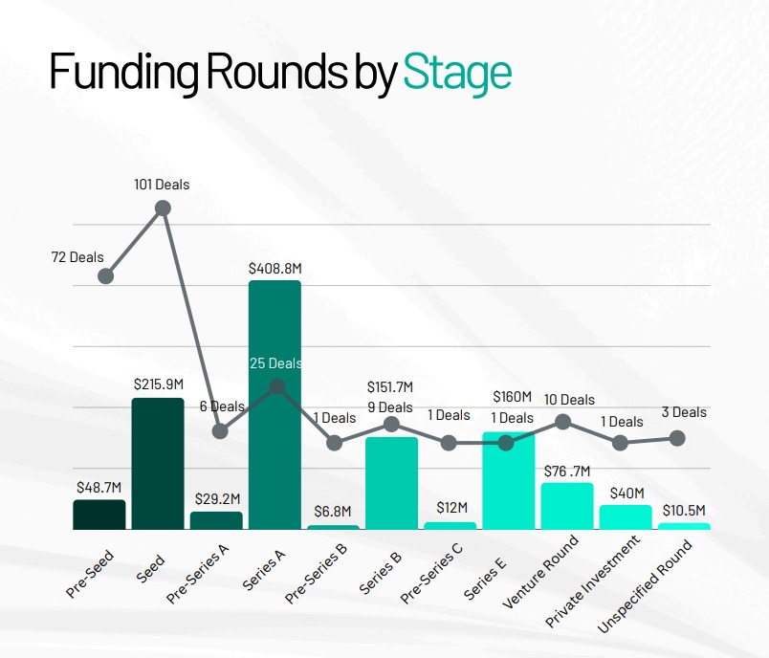Select the $215.9M value label
Viewport: 769px width, 658px height.
tap(158, 384)
